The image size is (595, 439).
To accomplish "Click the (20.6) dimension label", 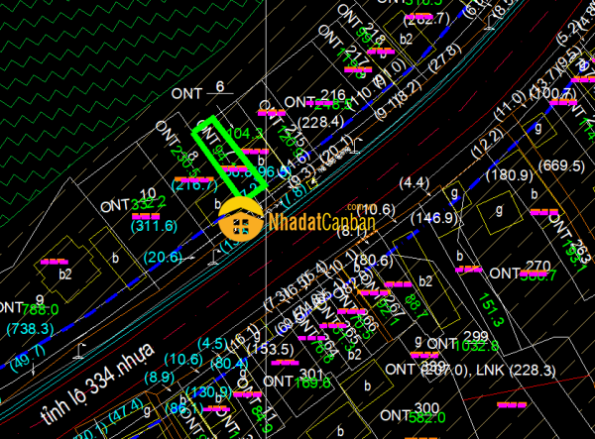I will point(162,257).
